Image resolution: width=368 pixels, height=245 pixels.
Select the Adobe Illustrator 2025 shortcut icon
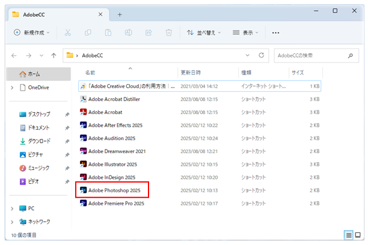(x=84, y=164)
